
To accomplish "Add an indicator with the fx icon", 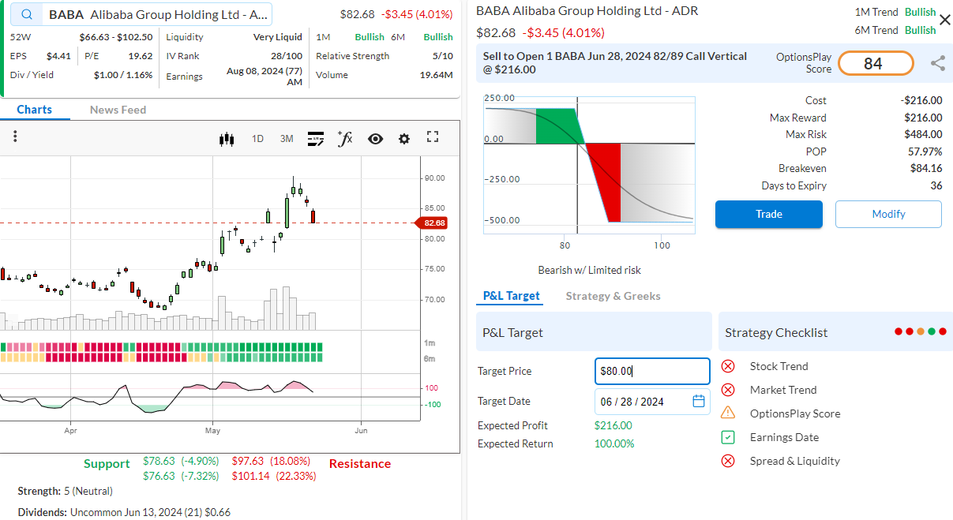I will coord(345,139).
